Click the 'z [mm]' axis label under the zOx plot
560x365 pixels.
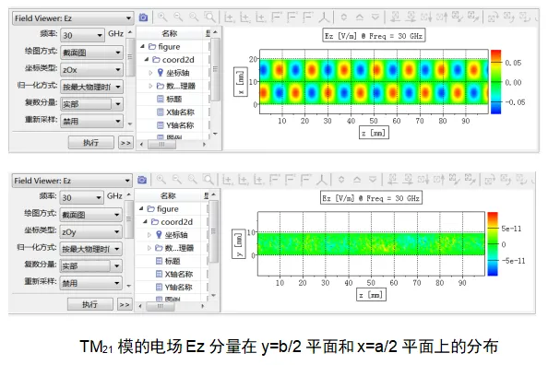[x=374, y=133]
